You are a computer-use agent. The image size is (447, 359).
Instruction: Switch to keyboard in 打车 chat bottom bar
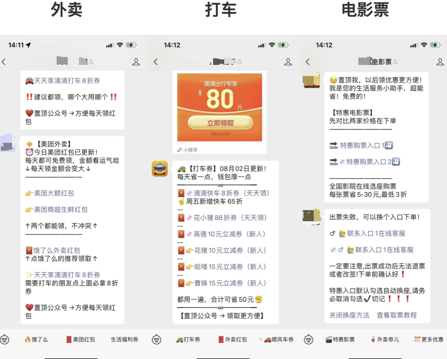pyautogui.click(x=156, y=340)
